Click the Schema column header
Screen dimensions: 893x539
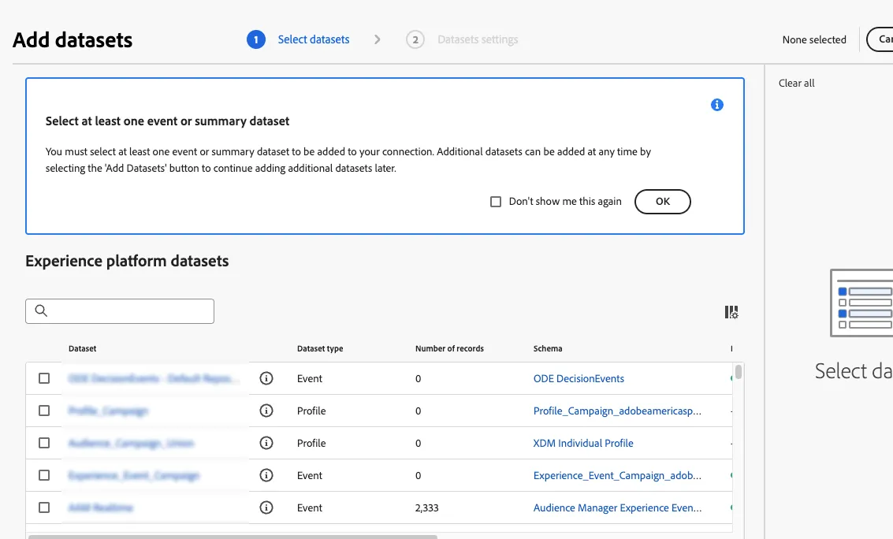[x=548, y=348]
